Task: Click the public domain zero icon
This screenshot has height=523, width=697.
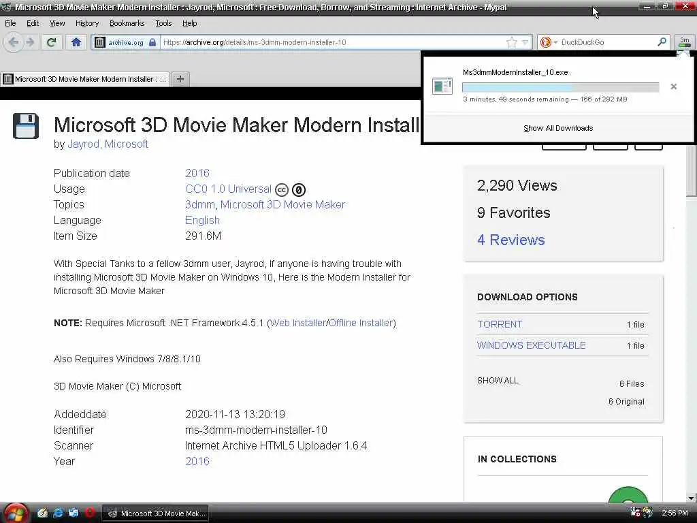Action: pyautogui.click(x=299, y=190)
